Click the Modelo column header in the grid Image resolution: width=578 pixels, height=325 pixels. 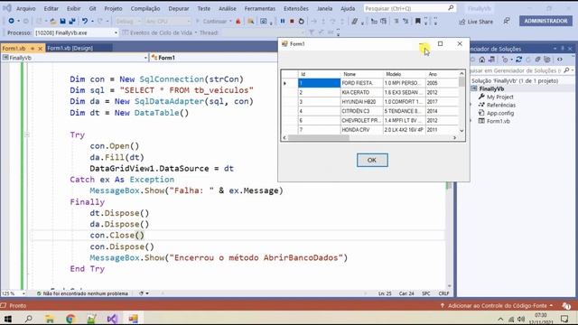coord(405,74)
